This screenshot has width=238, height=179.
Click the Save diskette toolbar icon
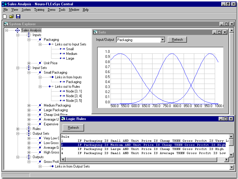coord(18,16)
